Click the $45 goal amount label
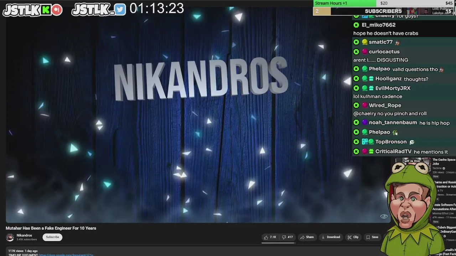This screenshot has height=256, width=456. click(449, 3)
